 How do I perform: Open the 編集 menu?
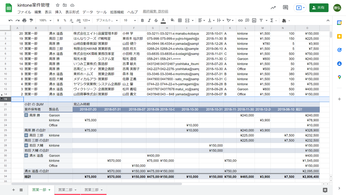[x=38, y=12]
